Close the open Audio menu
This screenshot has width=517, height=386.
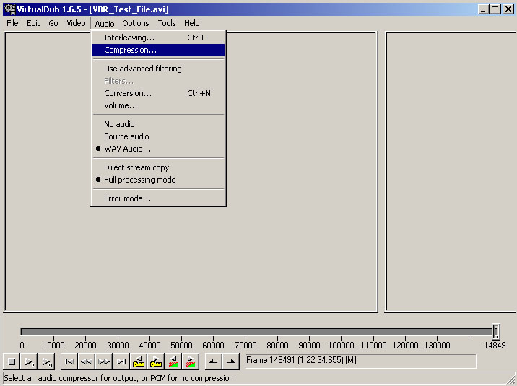coord(105,23)
